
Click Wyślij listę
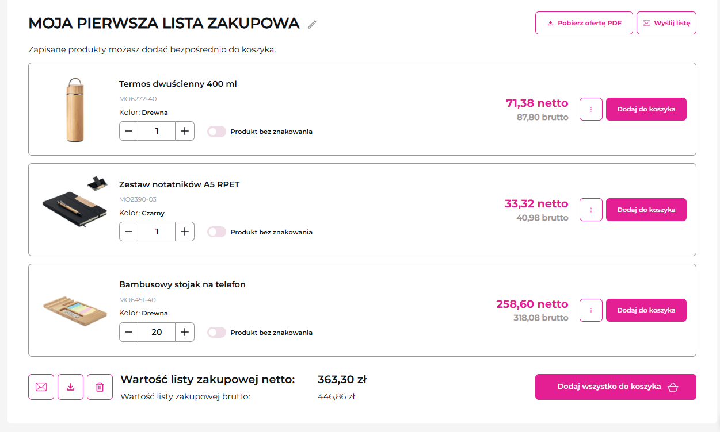tap(666, 22)
